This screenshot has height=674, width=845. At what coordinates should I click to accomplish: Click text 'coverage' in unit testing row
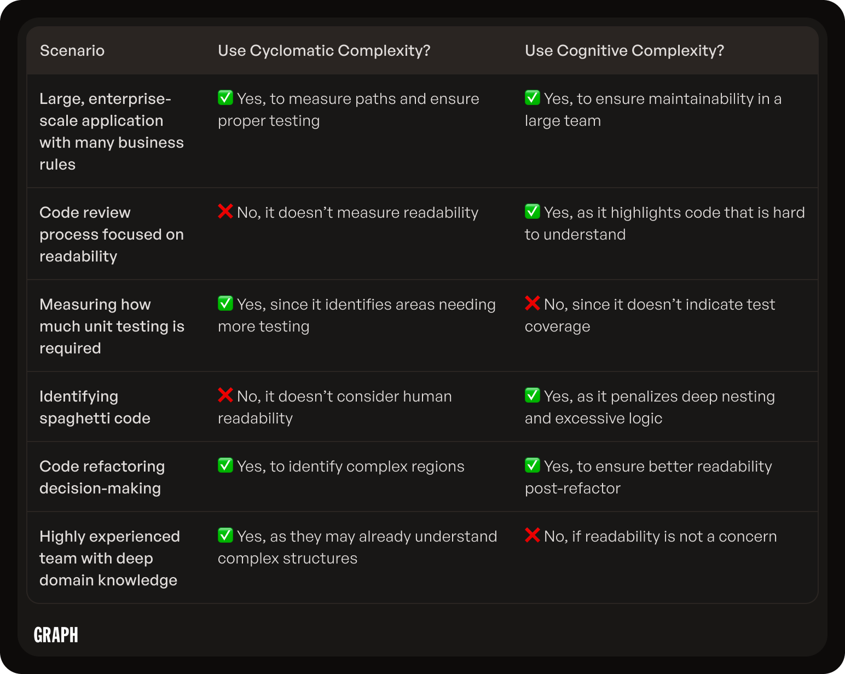coord(558,327)
